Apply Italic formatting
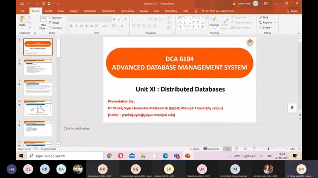The image size is (318, 178). (76, 26)
